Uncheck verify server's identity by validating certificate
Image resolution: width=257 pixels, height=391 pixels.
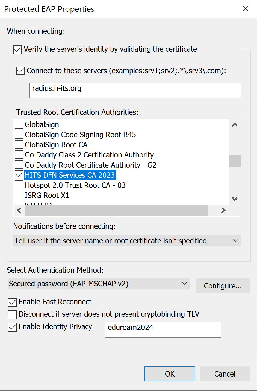[x=17, y=49]
